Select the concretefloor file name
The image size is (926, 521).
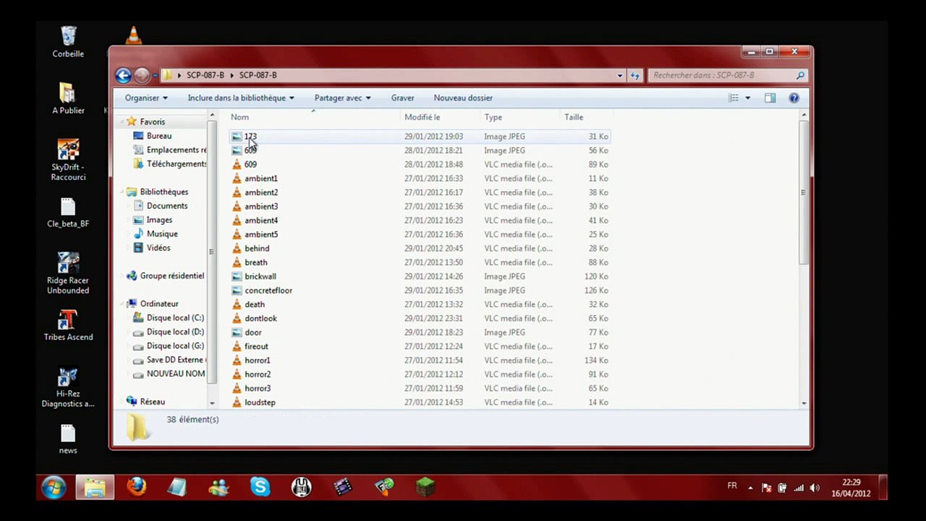tap(268, 290)
